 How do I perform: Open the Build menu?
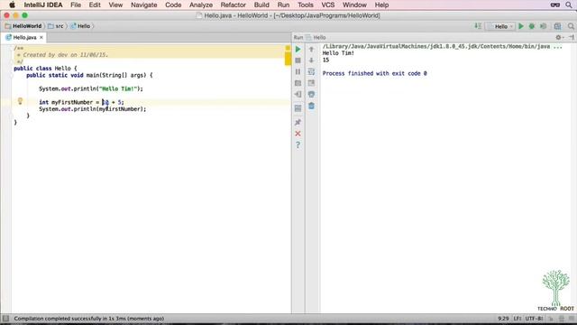261,5
